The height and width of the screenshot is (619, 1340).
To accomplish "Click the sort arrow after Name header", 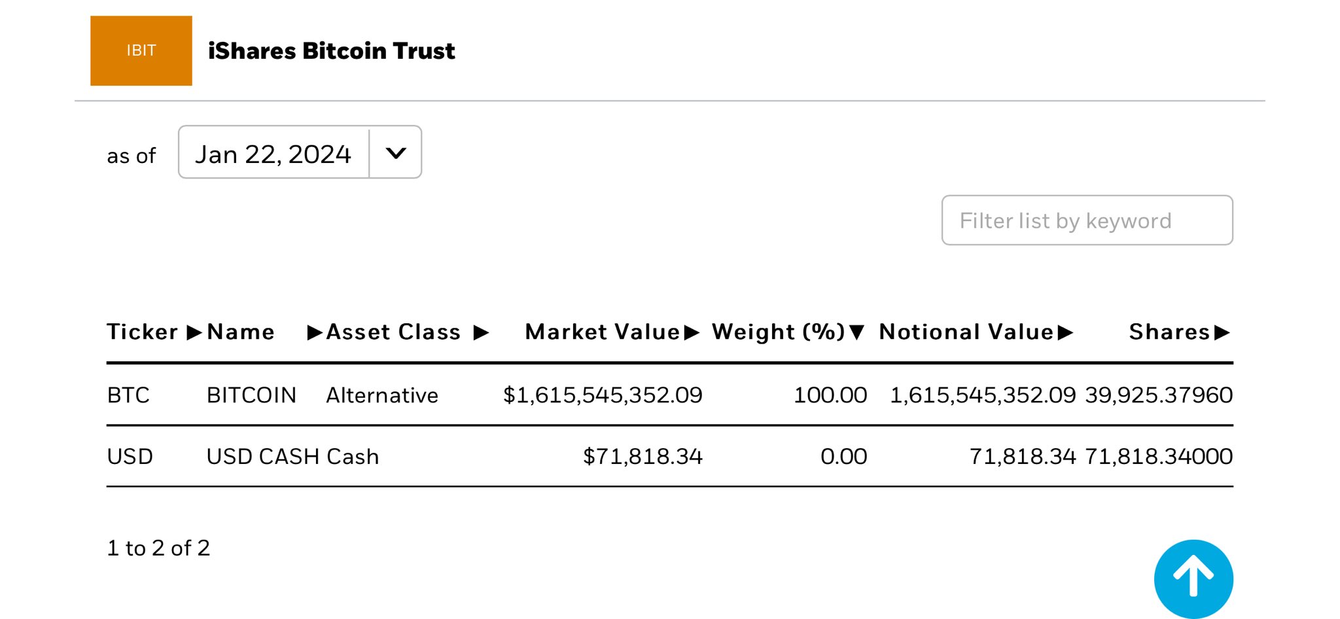I will 315,332.
